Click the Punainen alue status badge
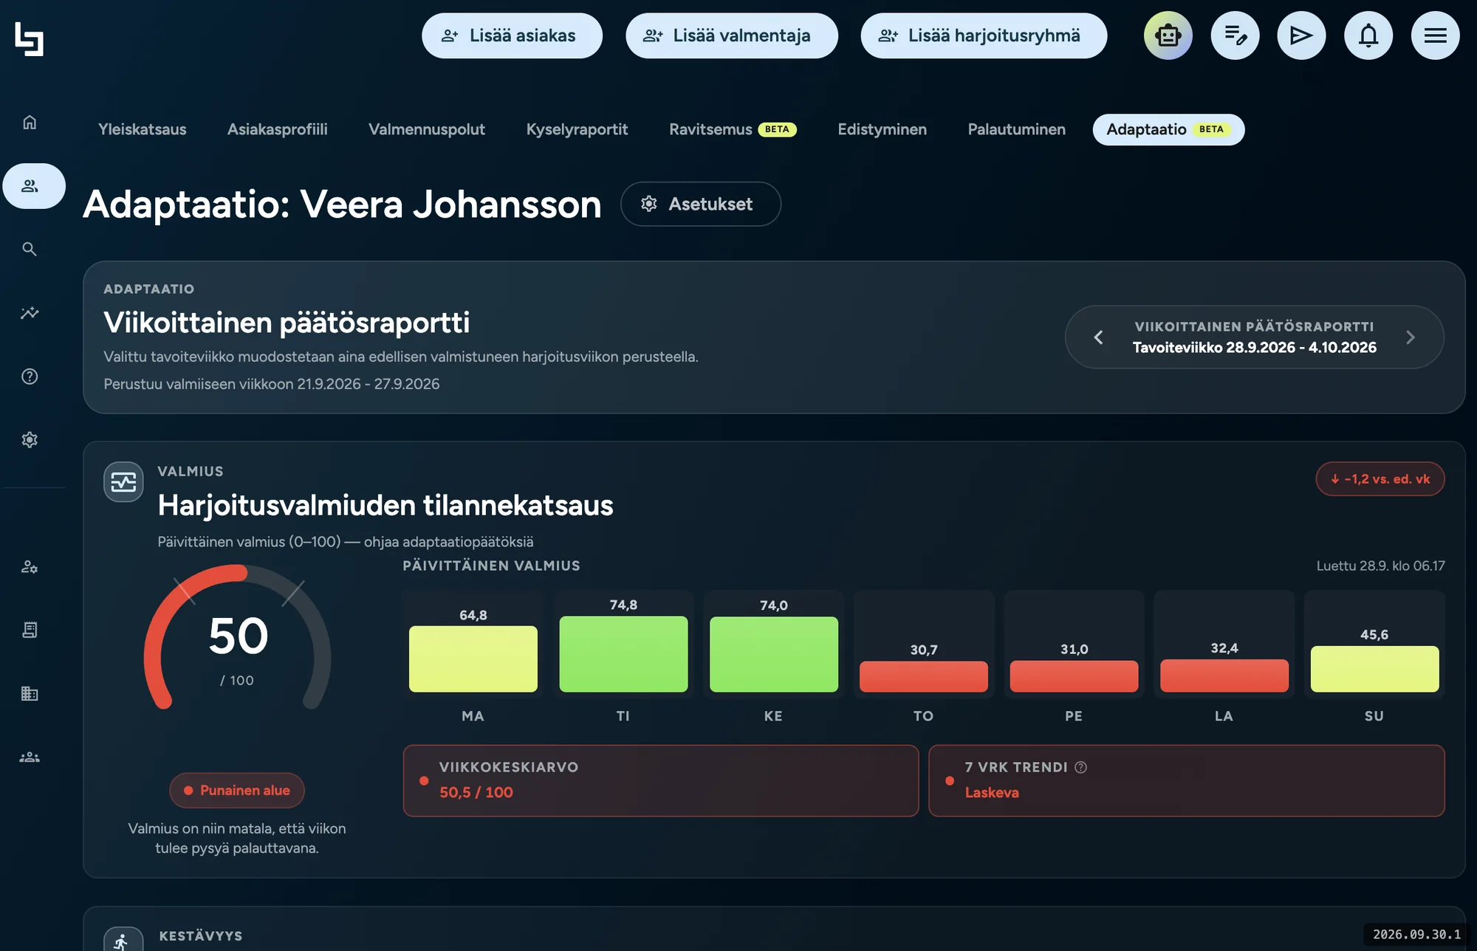This screenshot has height=951, width=1477. pyautogui.click(x=237, y=790)
